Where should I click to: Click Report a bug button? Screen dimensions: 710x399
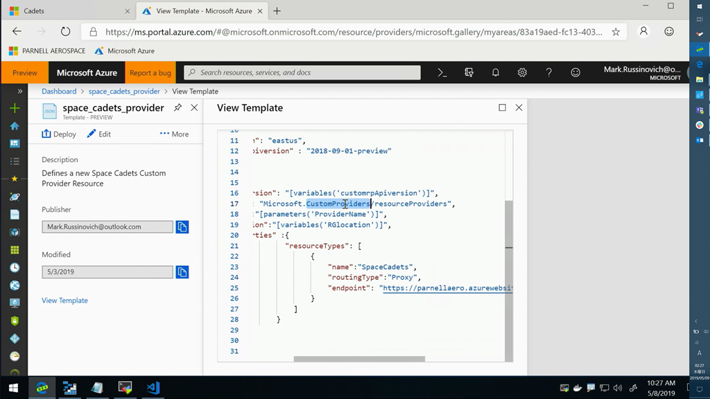150,73
